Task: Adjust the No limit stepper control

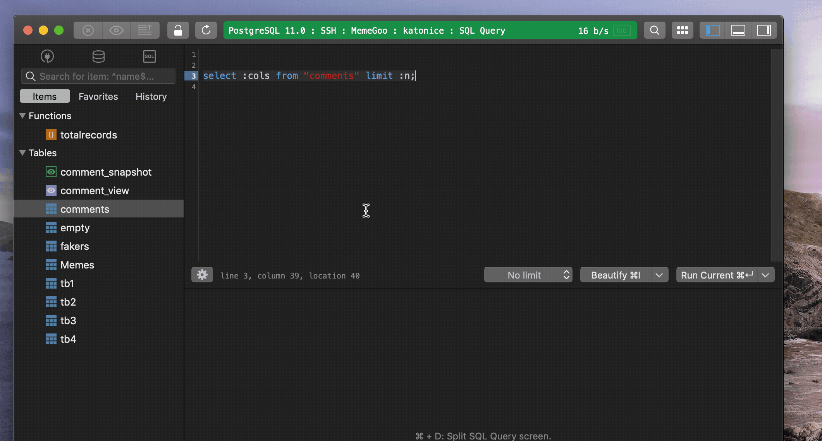Action: (566, 275)
